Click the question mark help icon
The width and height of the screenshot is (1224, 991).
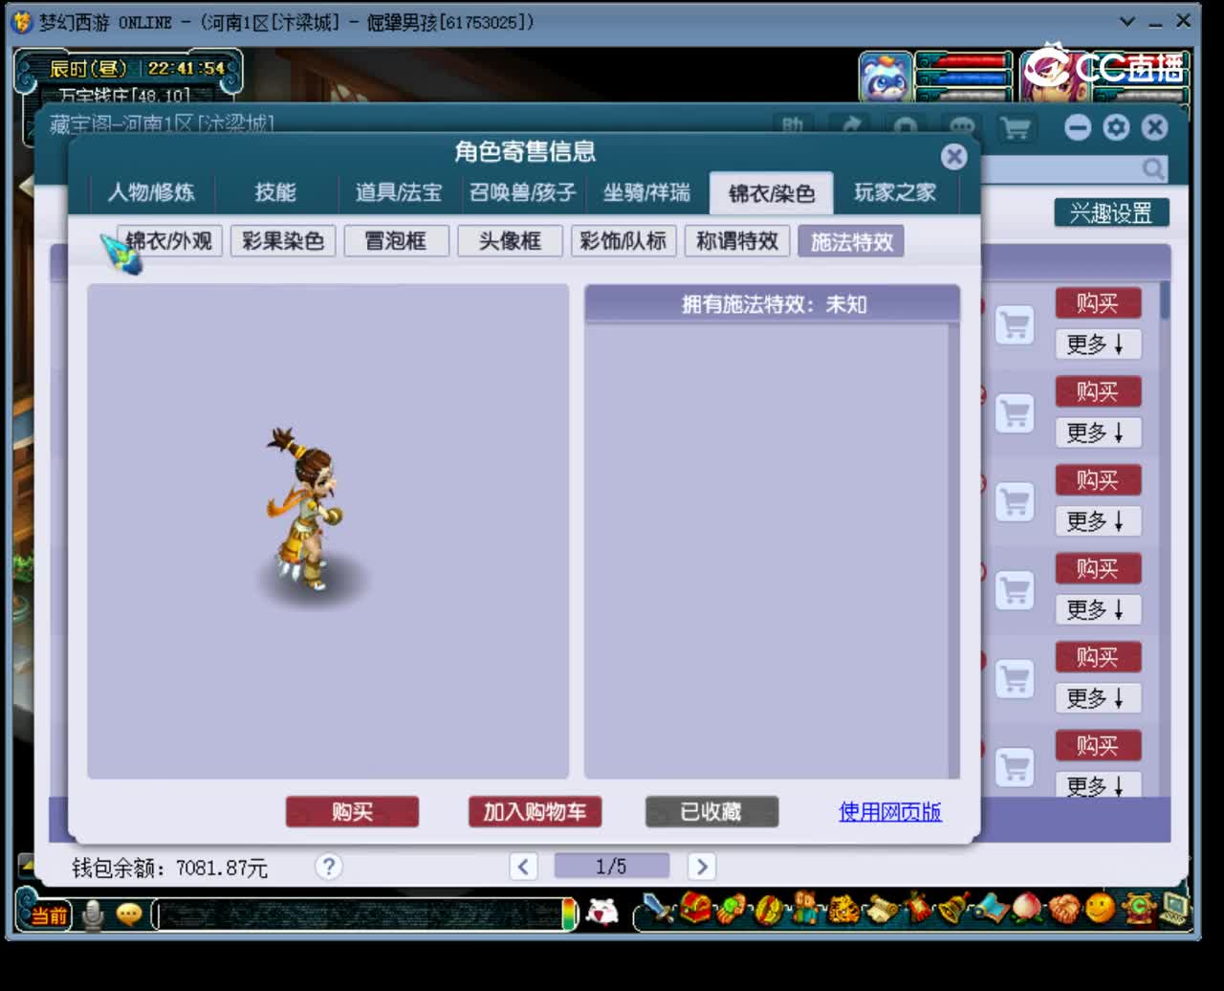[328, 867]
